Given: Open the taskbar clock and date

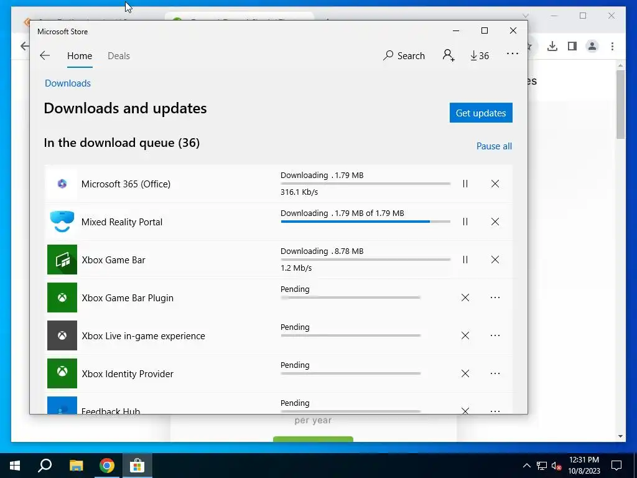Looking at the screenshot, I should pos(584,466).
